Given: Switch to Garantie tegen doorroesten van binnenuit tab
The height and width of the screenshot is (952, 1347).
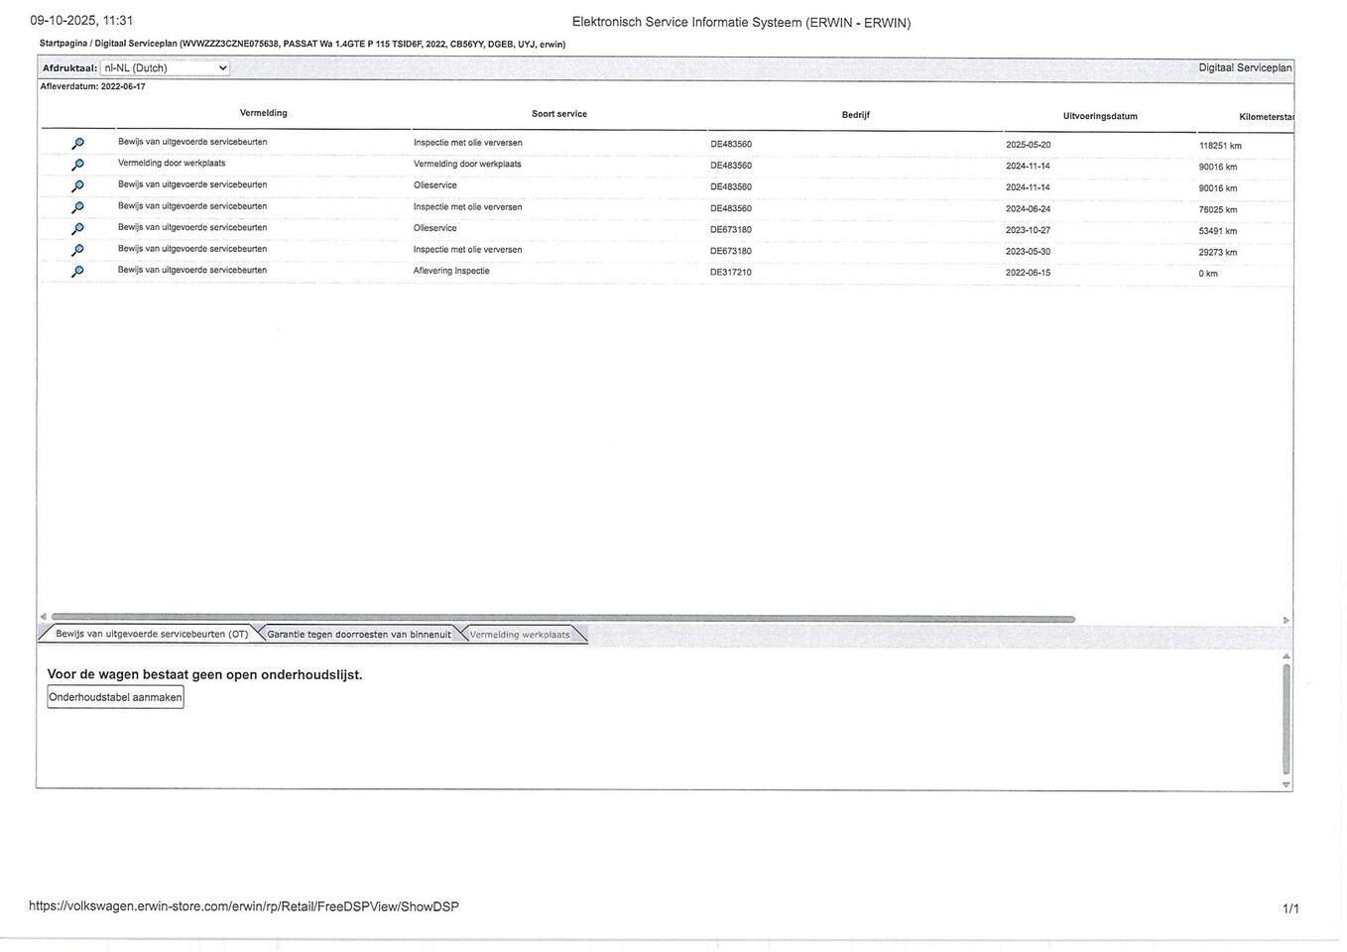Looking at the screenshot, I should tap(358, 635).
